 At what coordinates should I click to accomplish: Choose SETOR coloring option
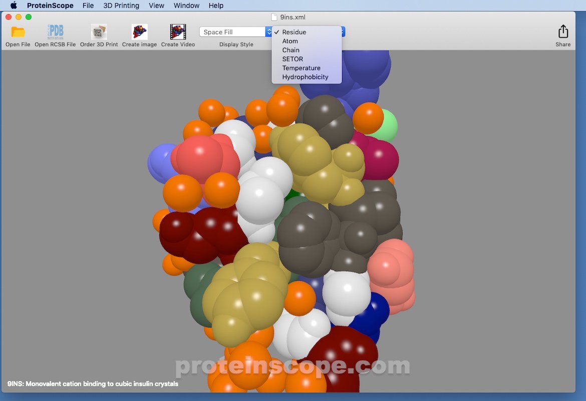click(x=292, y=59)
